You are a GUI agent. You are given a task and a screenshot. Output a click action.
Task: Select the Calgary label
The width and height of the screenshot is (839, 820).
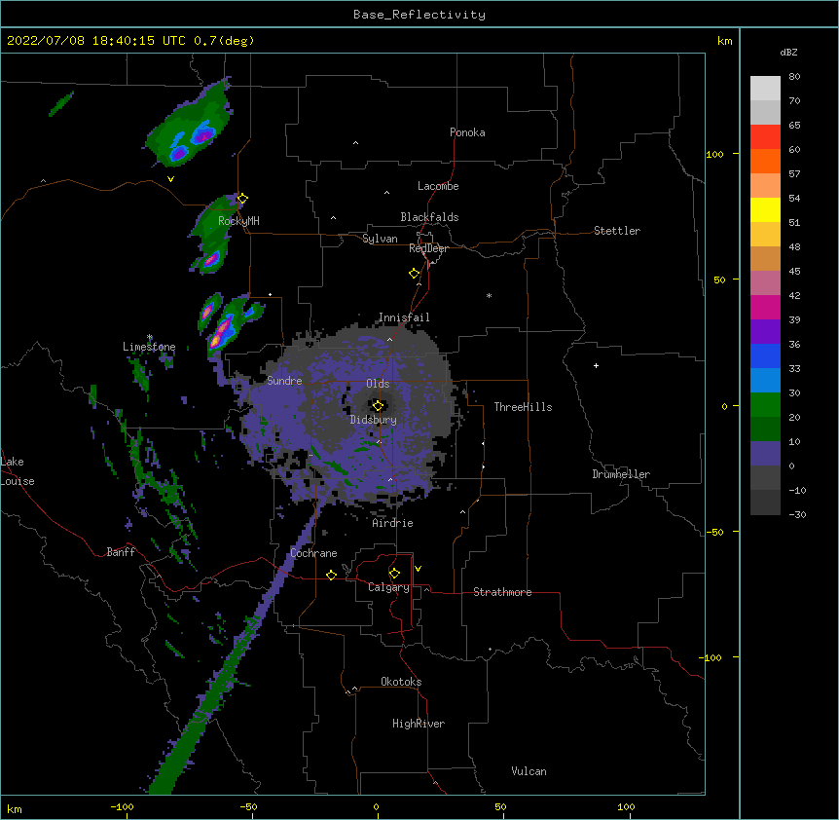(x=388, y=587)
